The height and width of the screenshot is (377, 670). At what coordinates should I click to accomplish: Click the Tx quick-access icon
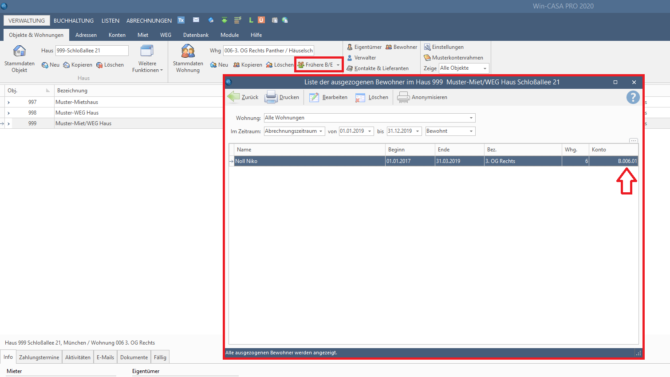(181, 20)
